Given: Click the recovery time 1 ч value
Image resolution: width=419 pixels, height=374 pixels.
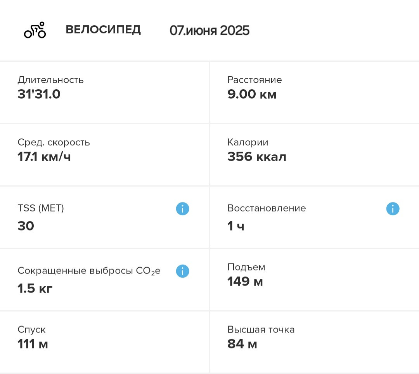Looking at the screenshot, I should coord(236,226).
